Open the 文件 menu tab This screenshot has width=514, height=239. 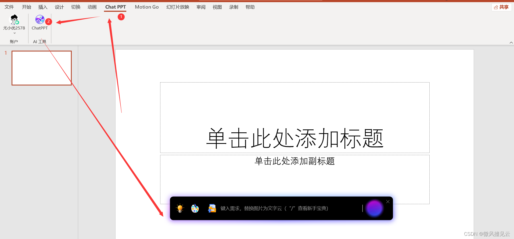[x=9, y=7]
